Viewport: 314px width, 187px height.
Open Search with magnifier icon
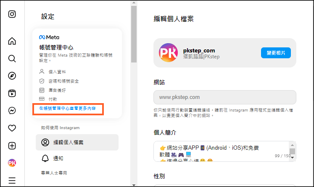12,59
